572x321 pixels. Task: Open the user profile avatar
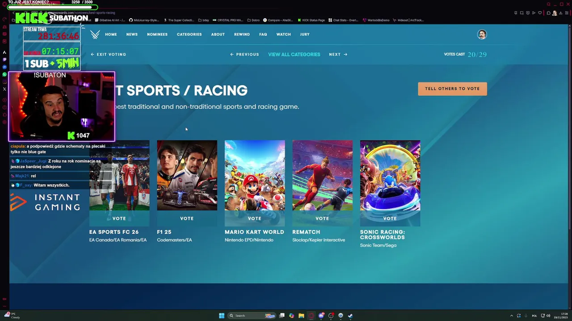[482, 34]
